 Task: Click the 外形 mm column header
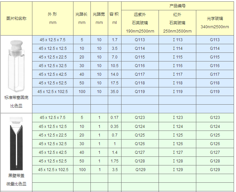(53, 19)
